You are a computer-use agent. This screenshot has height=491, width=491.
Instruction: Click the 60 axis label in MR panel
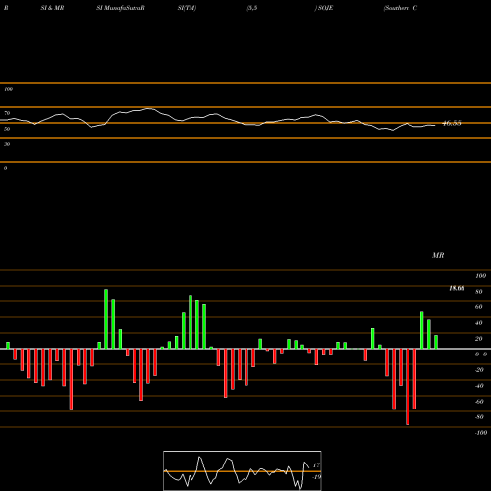pos(479,307)
